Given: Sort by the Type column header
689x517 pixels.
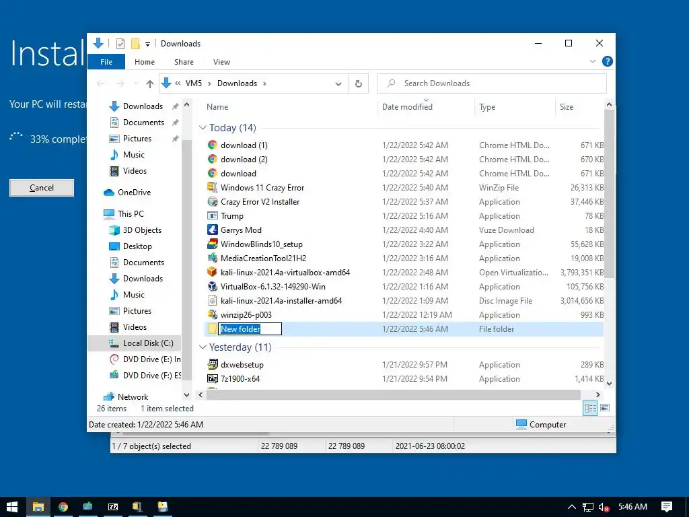Looking at the screenshot, I should [487, 107].
